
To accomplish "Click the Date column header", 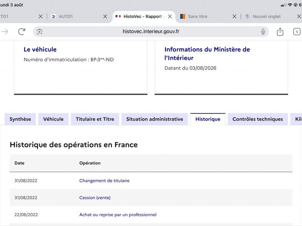I will [19, 163].
